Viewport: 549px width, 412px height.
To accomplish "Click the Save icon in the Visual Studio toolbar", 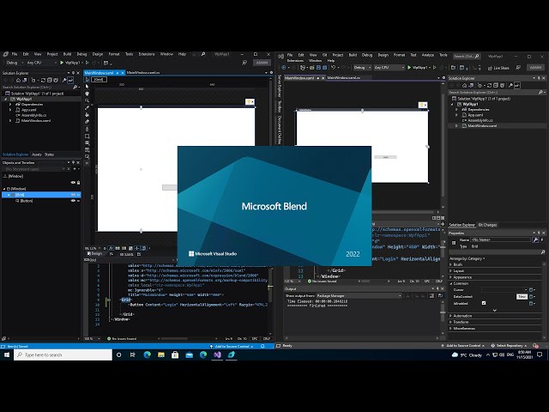I will [x=318, y=67].
